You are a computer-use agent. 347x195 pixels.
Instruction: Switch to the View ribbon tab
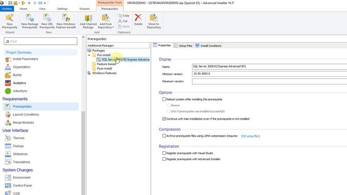point(42,9)
